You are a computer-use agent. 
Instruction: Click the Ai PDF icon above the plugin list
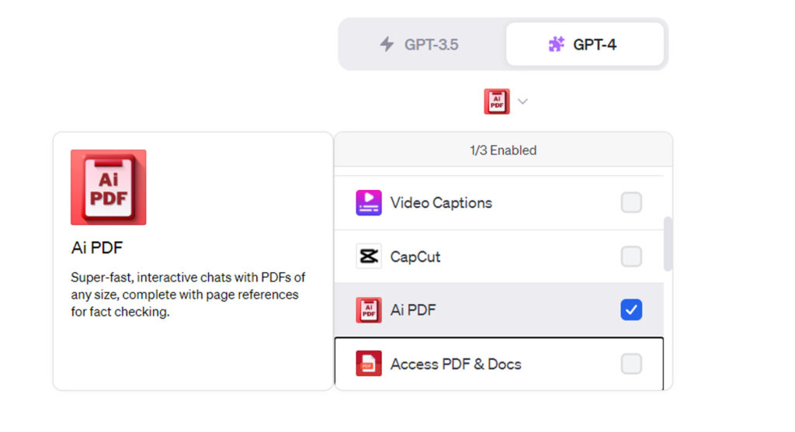tap(497, 102)
